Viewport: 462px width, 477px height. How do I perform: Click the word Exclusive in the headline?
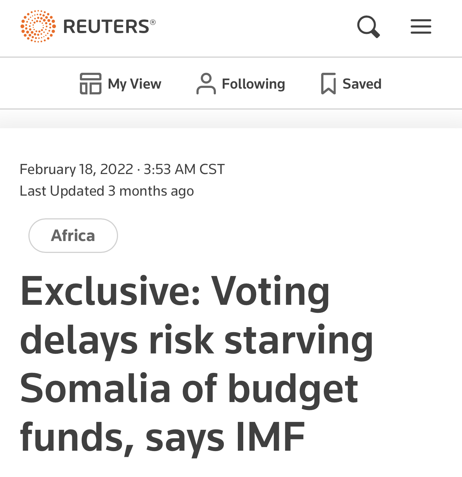(x=110, y=291)
